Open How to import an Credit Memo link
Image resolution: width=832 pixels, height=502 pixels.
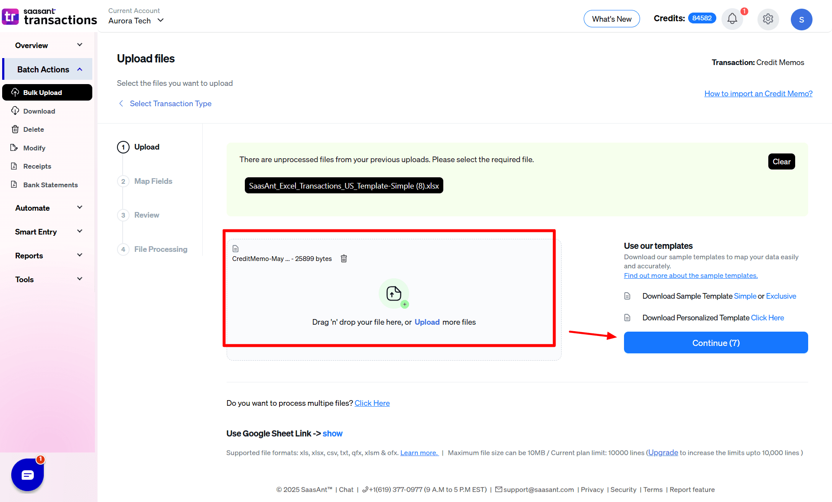(758, 94)
